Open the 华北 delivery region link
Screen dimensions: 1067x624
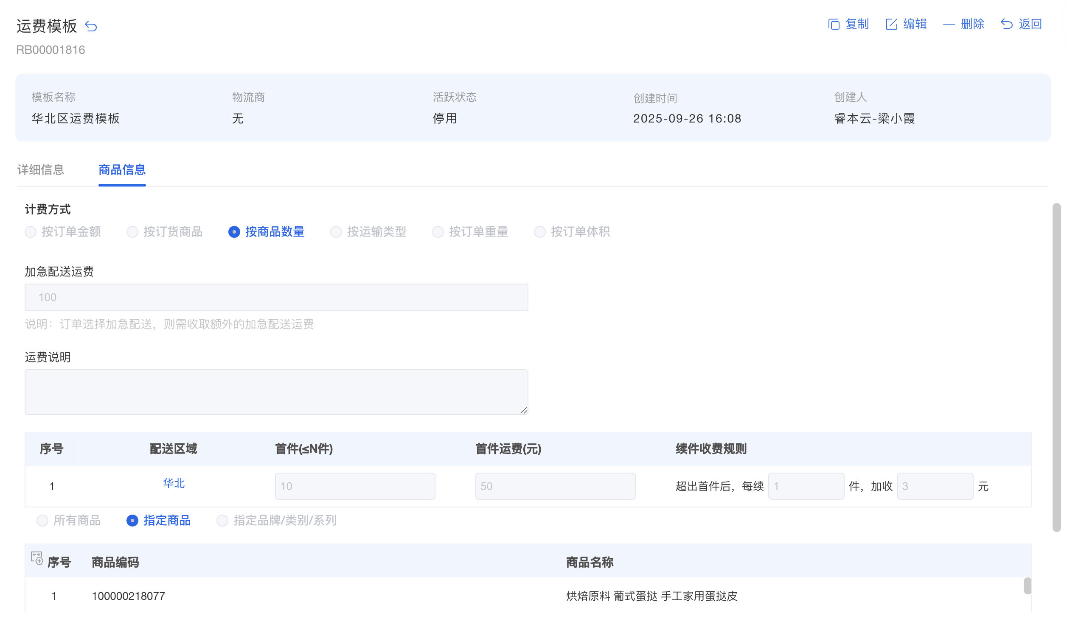[x=174, y=483]
